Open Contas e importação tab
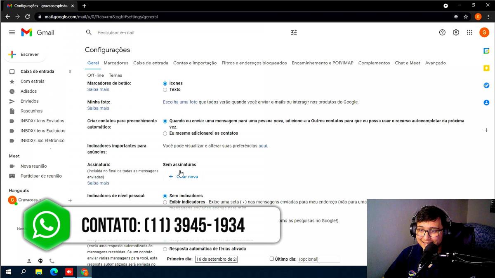Screen dimensions: 495x278 click(x=195, y=63)
